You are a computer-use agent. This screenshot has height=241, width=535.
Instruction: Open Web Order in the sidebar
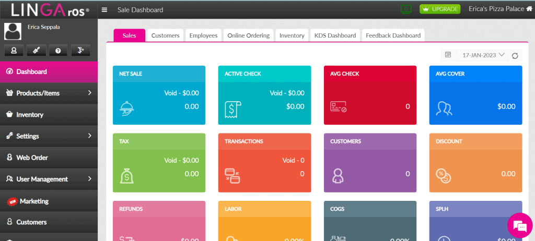coord(49,158)
